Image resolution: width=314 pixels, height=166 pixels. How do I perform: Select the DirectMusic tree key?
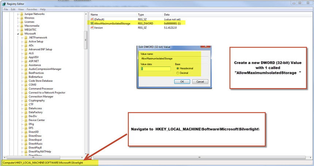coord(36,144)
